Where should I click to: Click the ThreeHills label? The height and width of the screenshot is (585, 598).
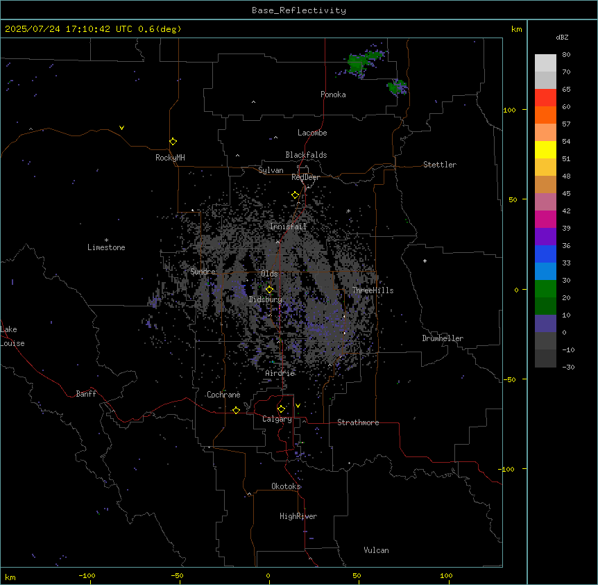coord(373,290)
